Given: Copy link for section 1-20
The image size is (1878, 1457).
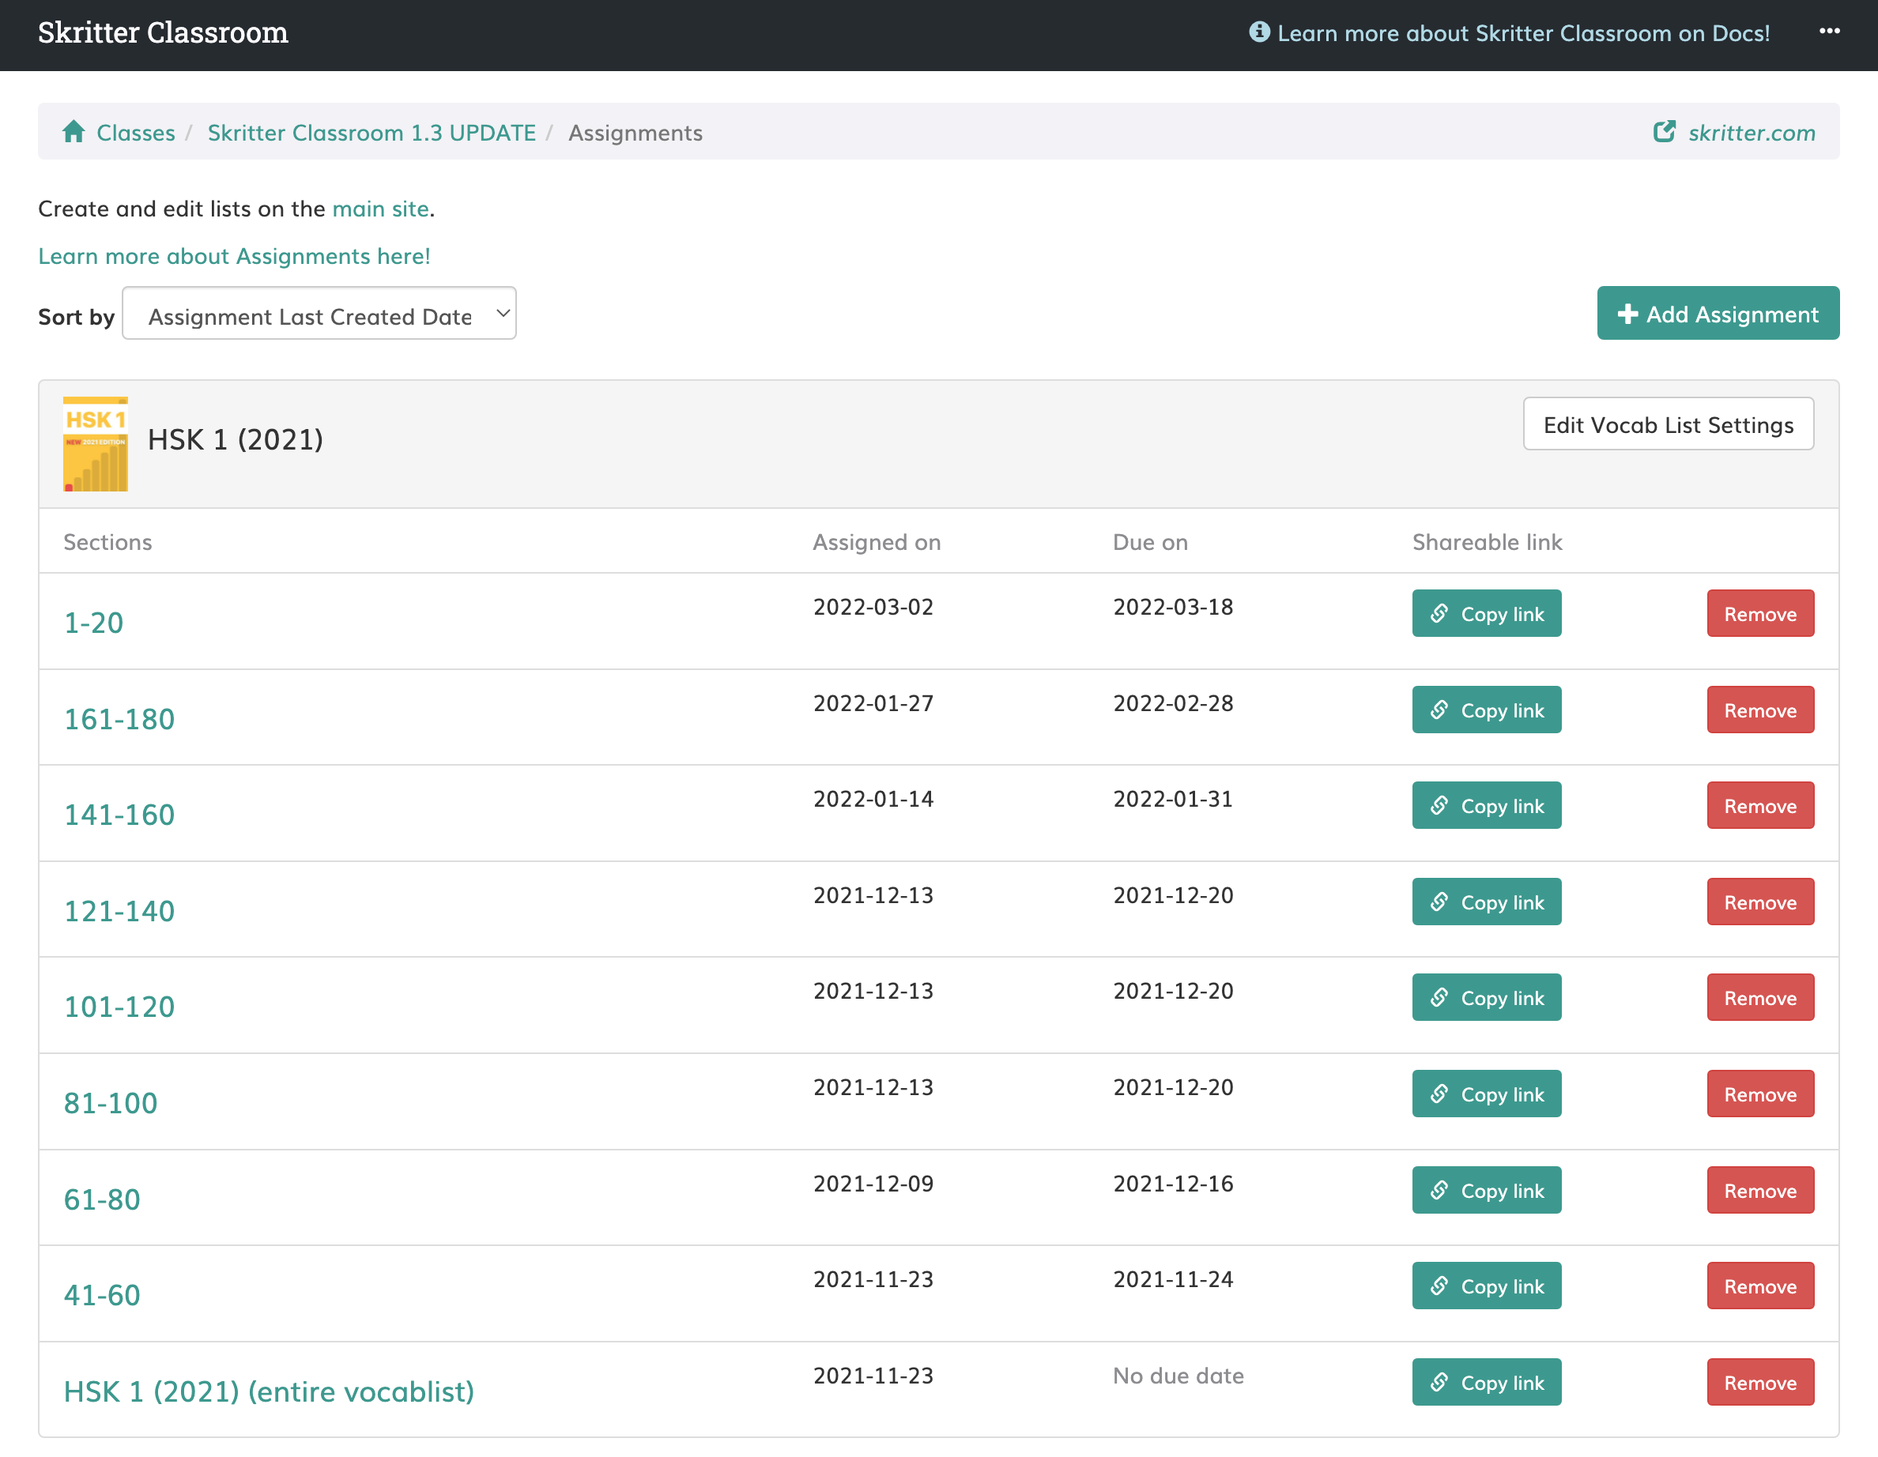Looking at the screenshot, I should (1486, 613).
